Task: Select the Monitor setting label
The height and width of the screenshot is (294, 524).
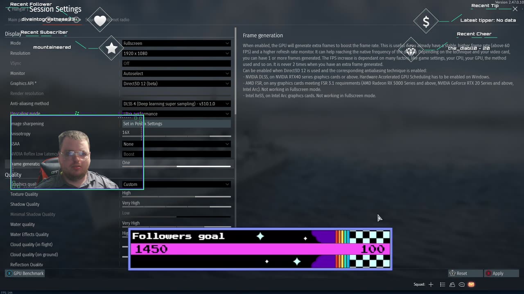Action: click(18, 73)
